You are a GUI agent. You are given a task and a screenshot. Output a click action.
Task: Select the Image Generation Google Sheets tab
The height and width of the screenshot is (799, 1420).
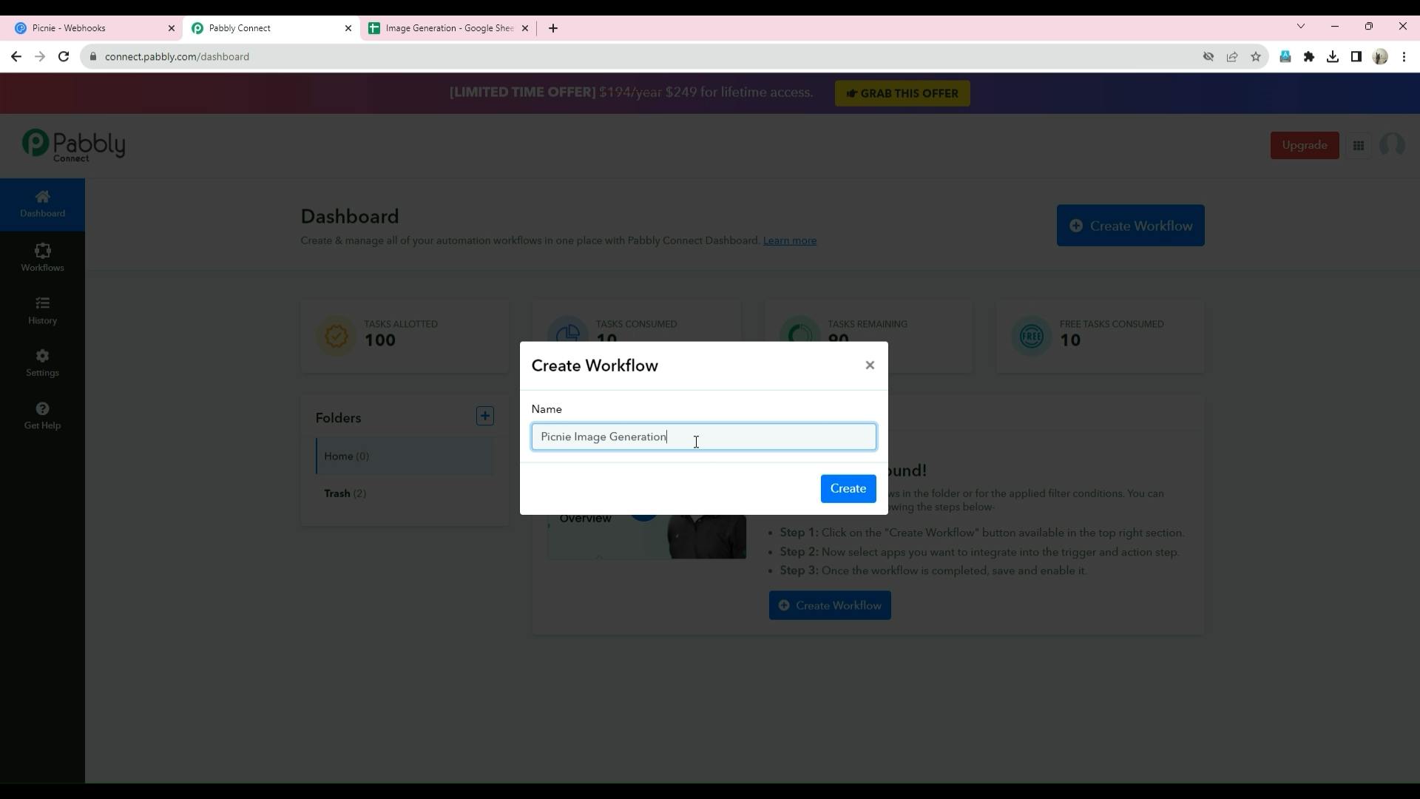click(449, 27)
